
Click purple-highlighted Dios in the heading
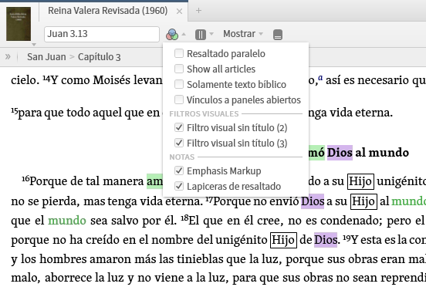click(x=340, y=153)
